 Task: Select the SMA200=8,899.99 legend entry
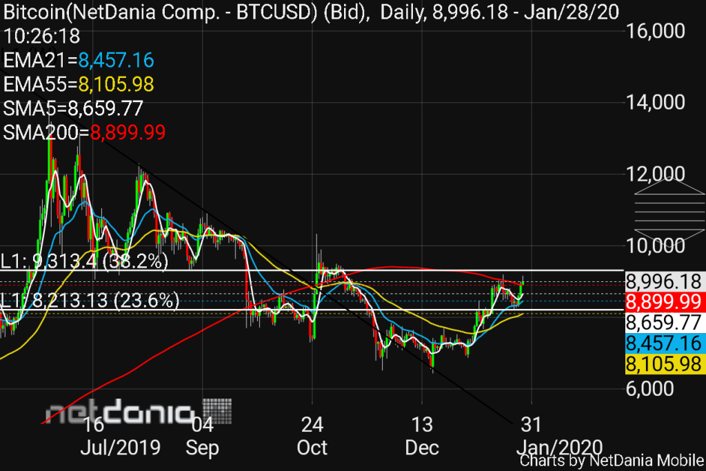84,132
